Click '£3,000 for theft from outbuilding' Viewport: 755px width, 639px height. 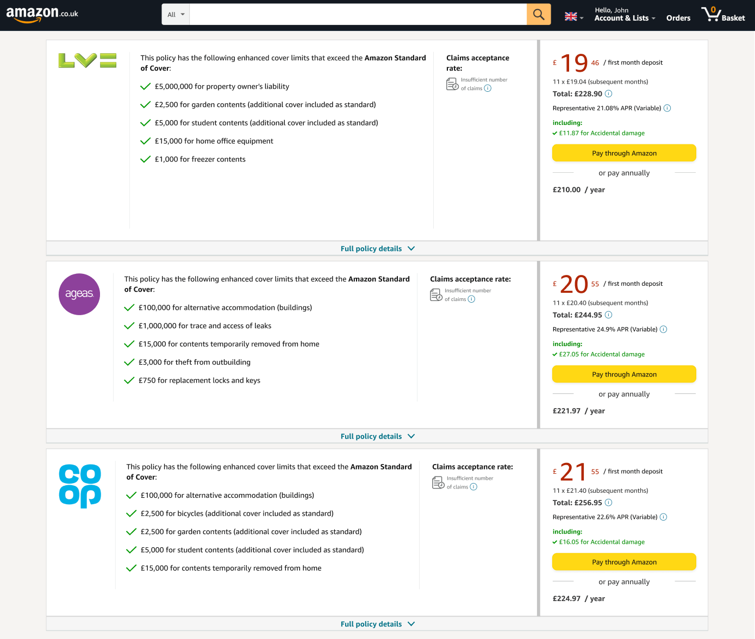coord(195,362)
